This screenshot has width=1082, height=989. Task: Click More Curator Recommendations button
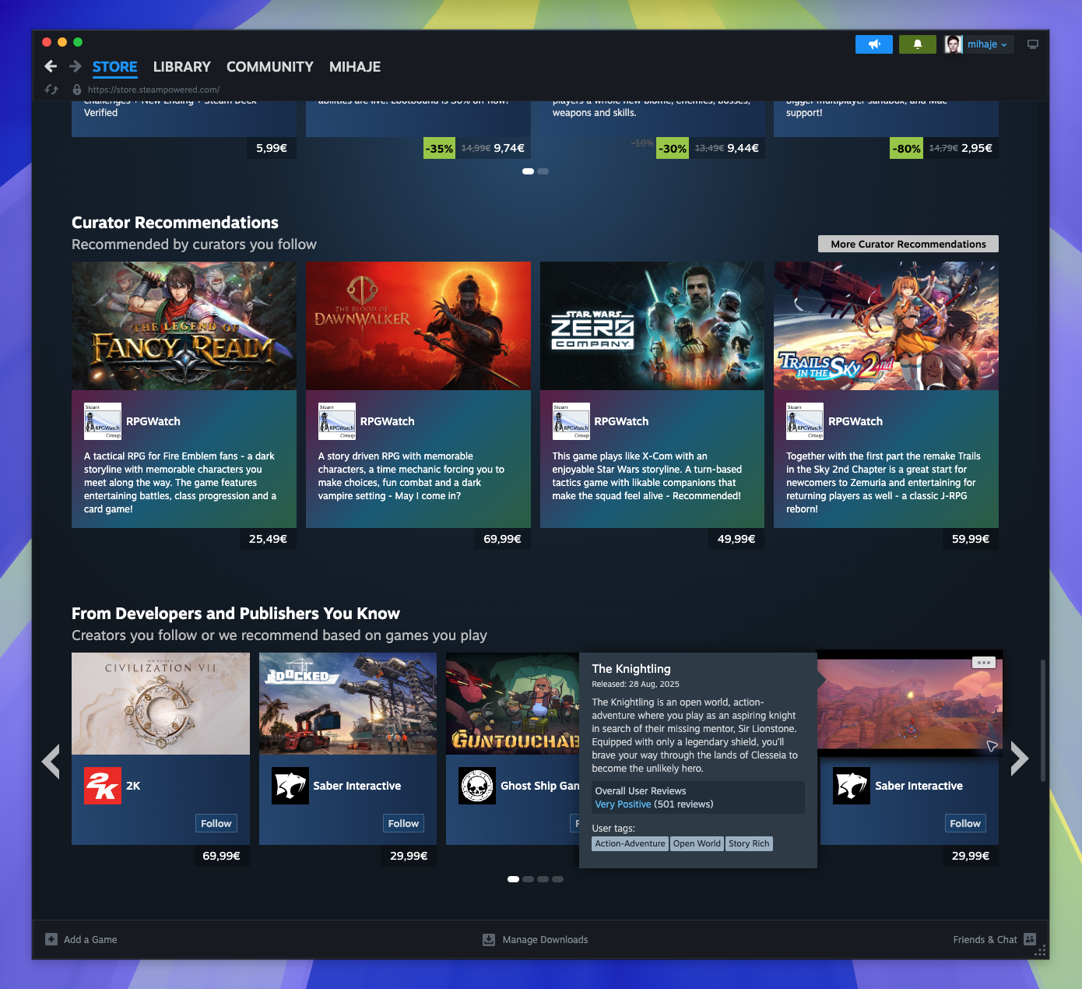pos(908,244)
